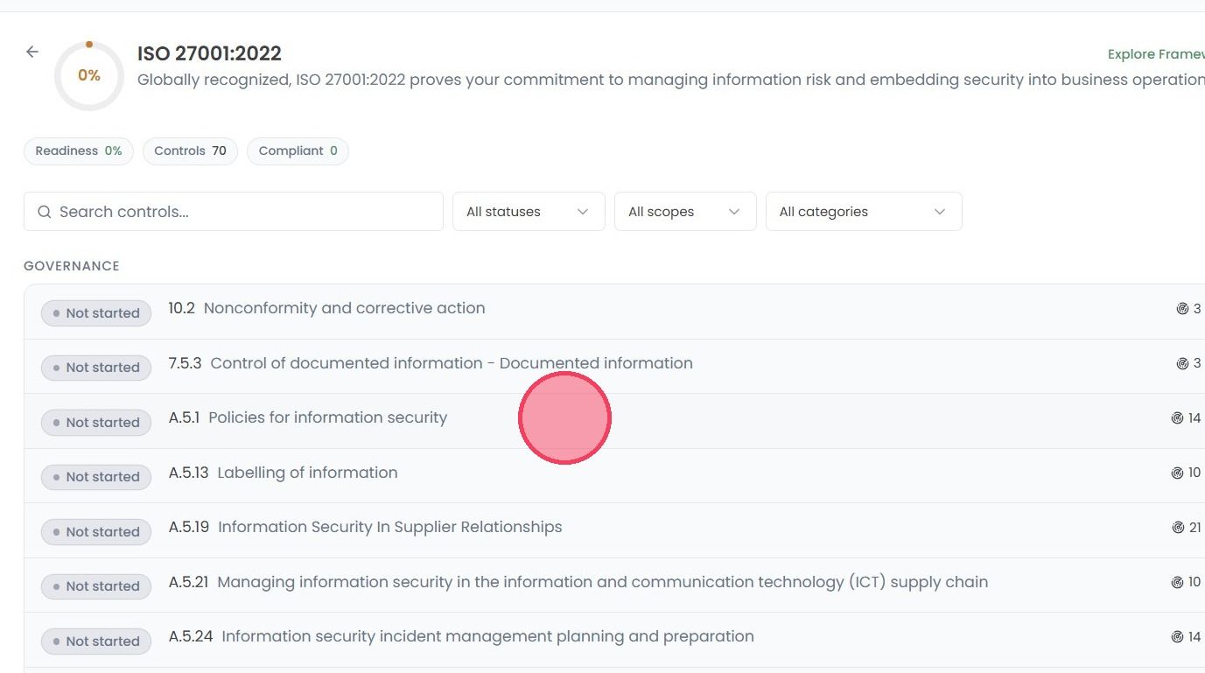The image size is (1205, 673).
Task: Click the Not started badge on row A.5.13
Action: 96,477
